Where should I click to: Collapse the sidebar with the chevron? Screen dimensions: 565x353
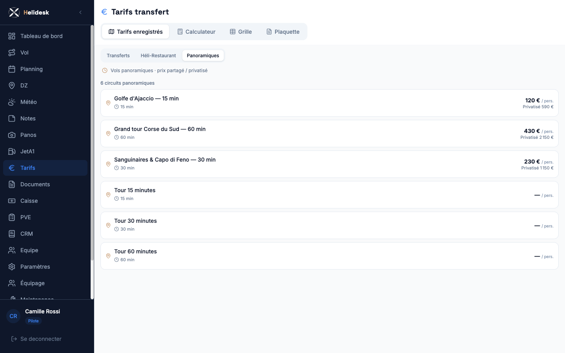pos(80,13)
